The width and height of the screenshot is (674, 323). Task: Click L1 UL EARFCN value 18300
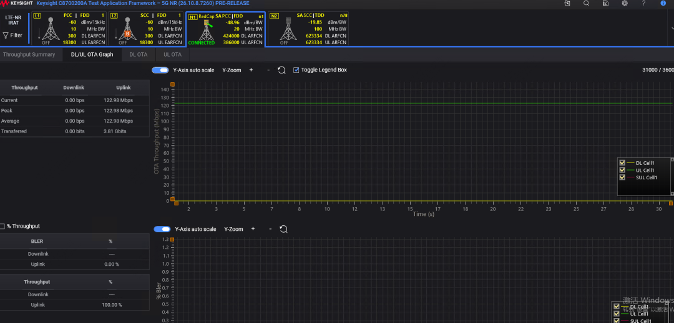(x=69, y=42)
